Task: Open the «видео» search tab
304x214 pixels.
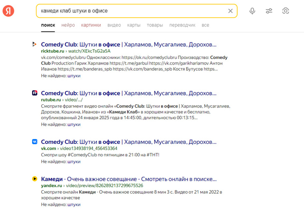Action: (x=114, y=25)
